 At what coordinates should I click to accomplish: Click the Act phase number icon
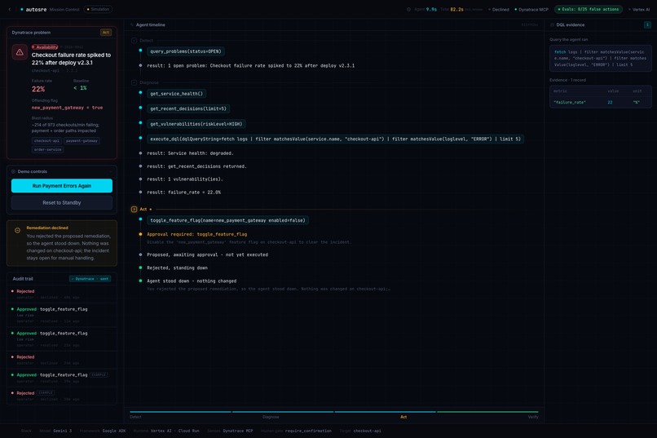click(134, 209)
